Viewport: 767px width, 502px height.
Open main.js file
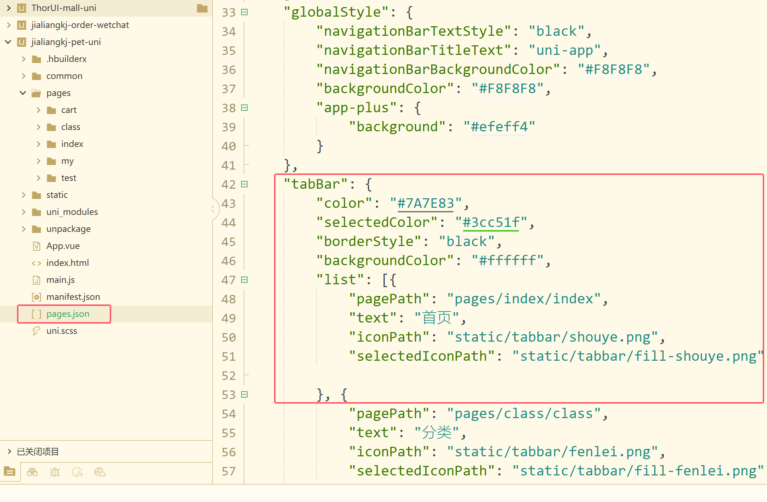pos(60,280)
